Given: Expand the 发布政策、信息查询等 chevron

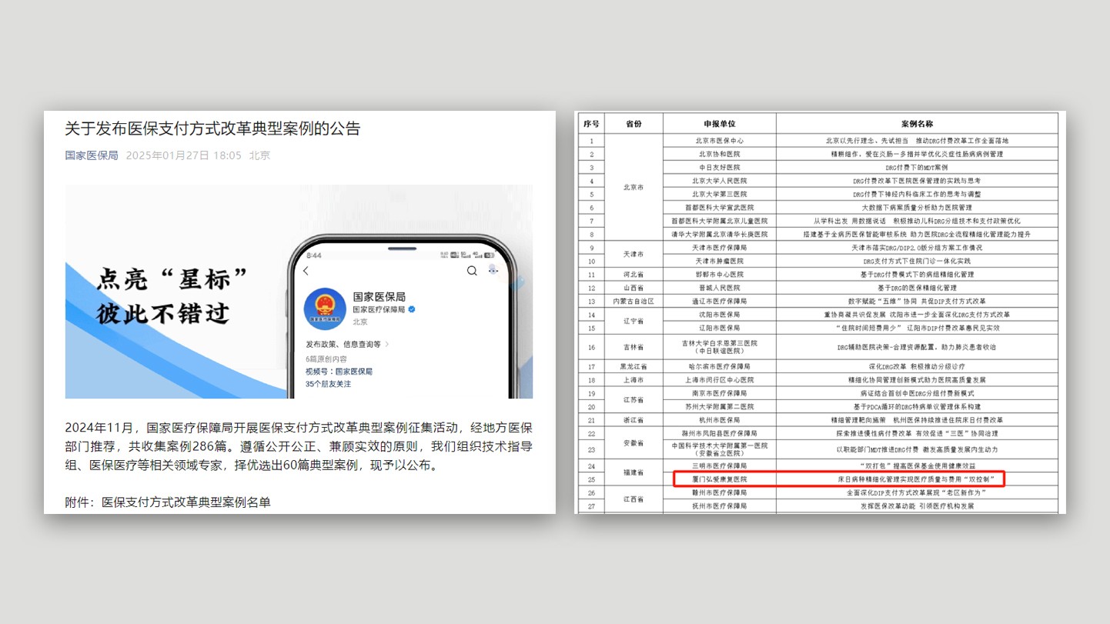Looking at the screenshot, I should pos(386,344).
